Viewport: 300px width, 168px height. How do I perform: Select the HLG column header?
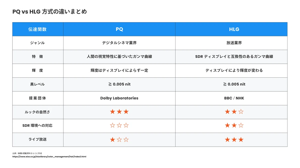(x=231, y=29)
